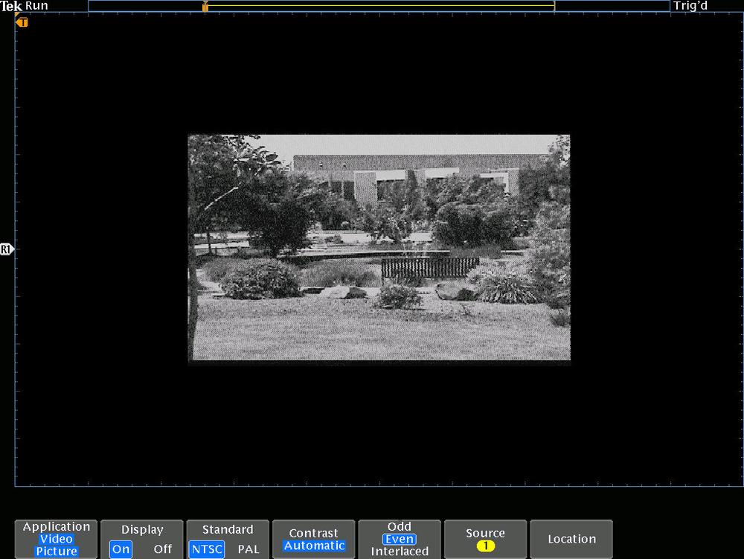Change the Source channel 1 setting

tap(485, 539)
